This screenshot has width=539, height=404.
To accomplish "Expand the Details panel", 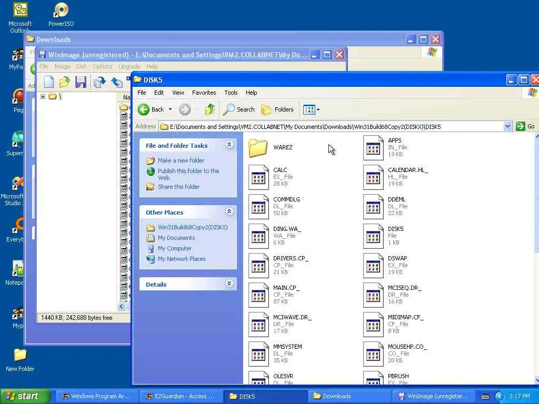I will [x=229, y=284].
